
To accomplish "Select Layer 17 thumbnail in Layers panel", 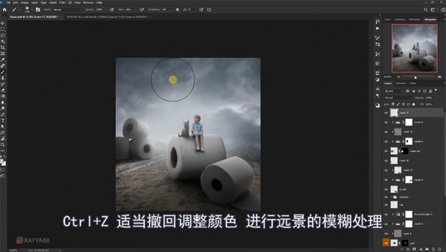I will (x=394, y=112).
